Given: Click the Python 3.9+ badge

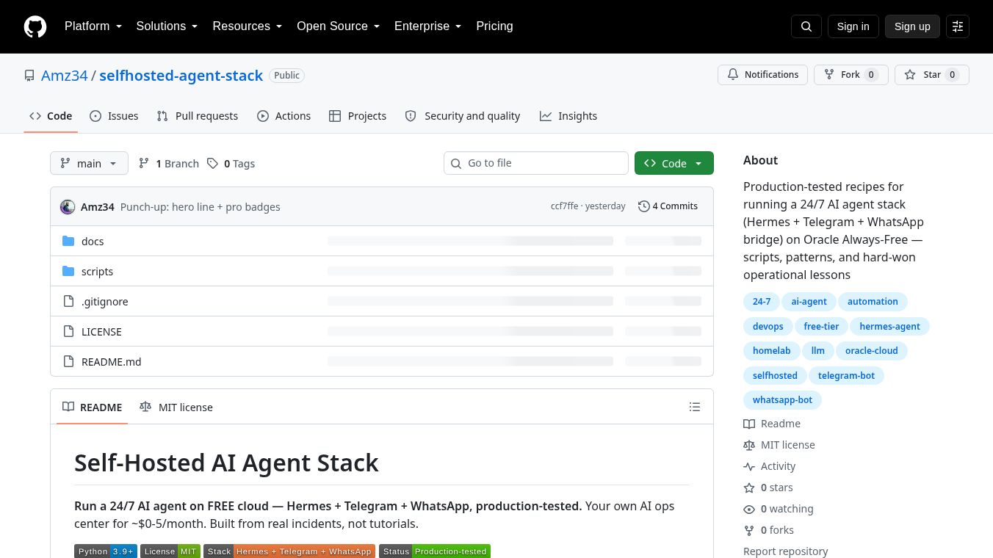Looking at the screenshot, I should (106, 551).
